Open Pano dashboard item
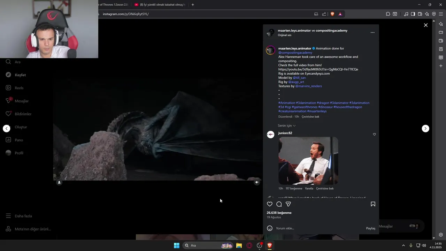This screenshot has height=251, width=446. pyautogui.click(x=15, y=140)
